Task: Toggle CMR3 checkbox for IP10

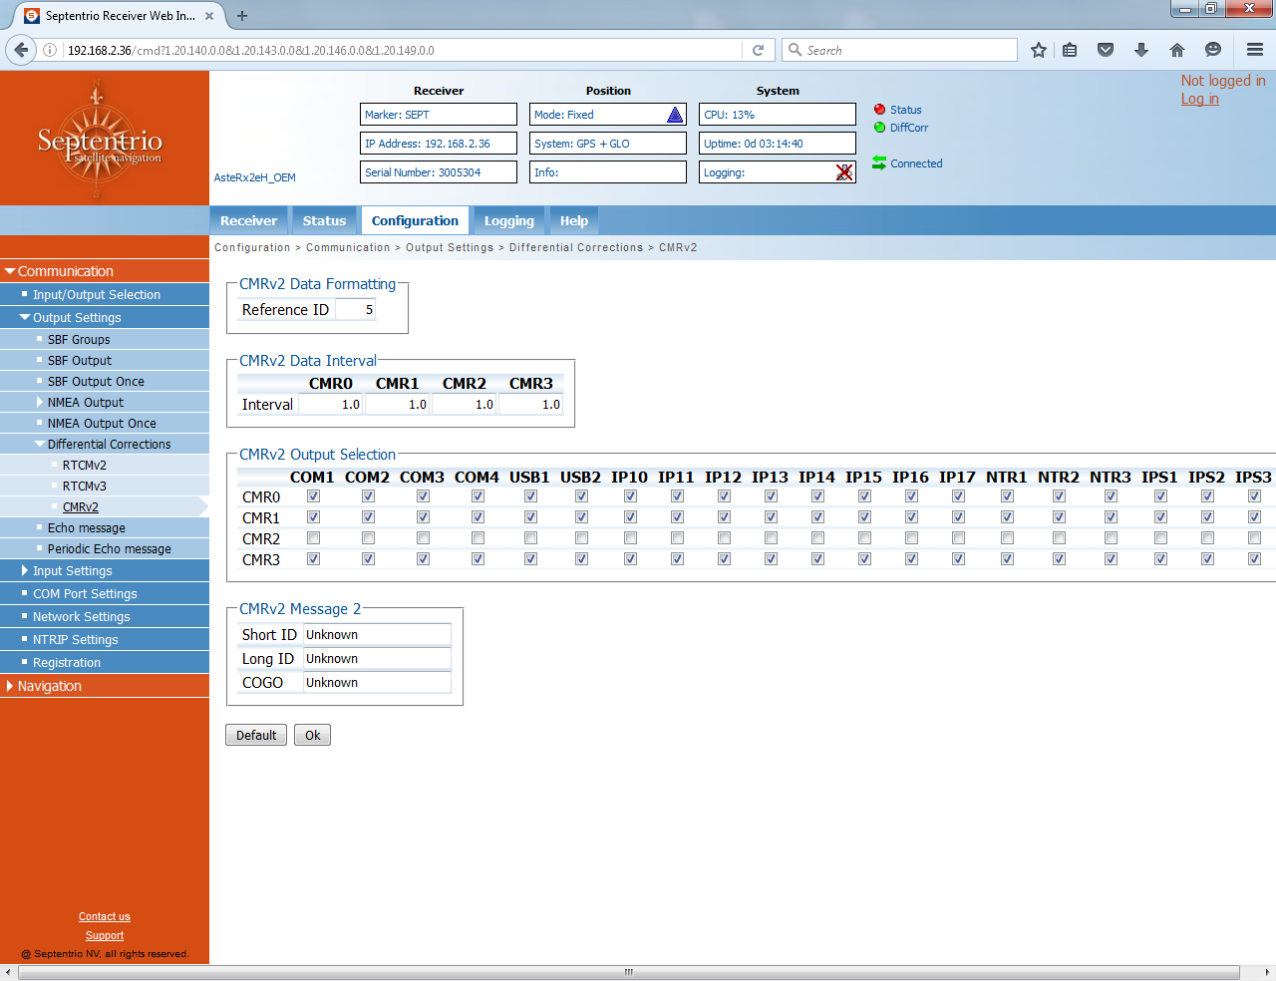Action: click(x=630, y=559)
